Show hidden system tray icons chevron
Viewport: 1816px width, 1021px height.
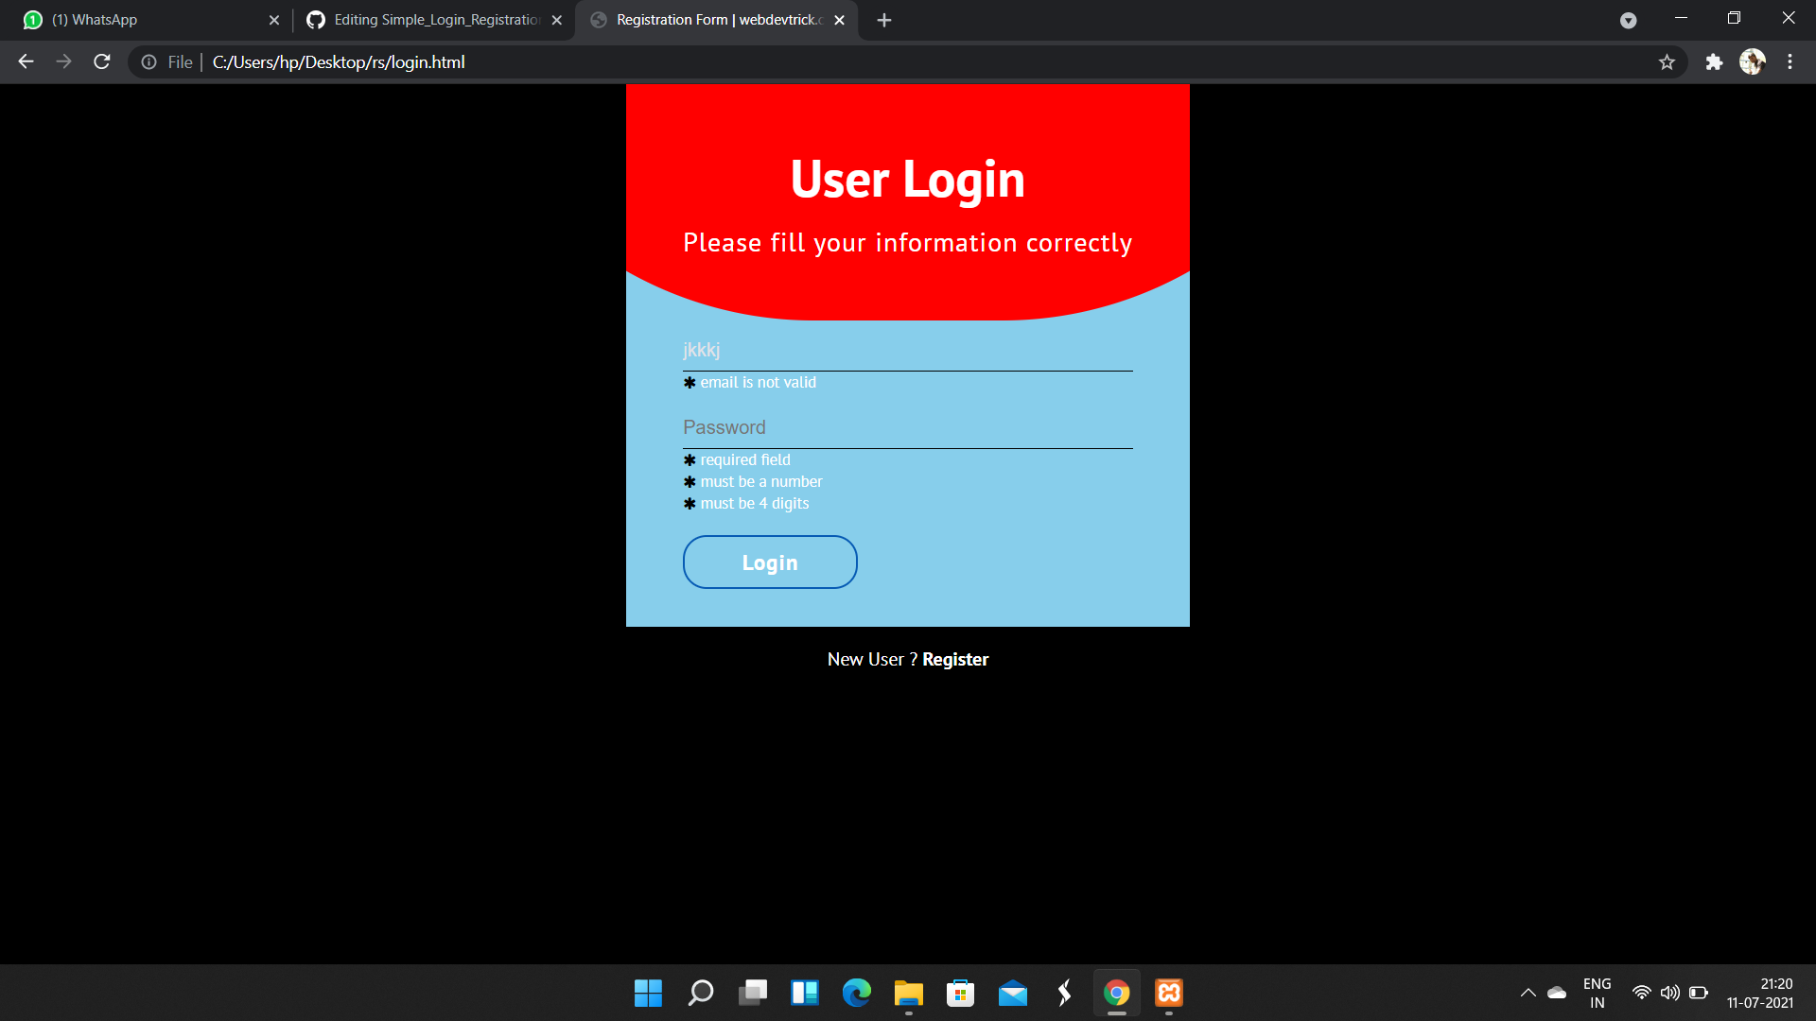(x=1528, y=993)
